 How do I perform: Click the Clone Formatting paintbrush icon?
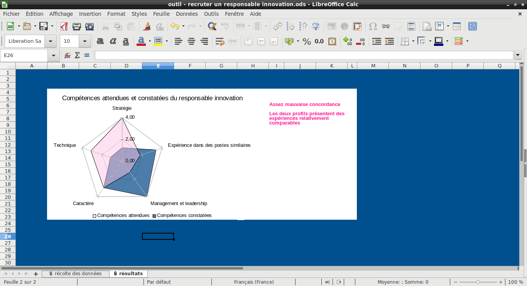pos(147,26)
